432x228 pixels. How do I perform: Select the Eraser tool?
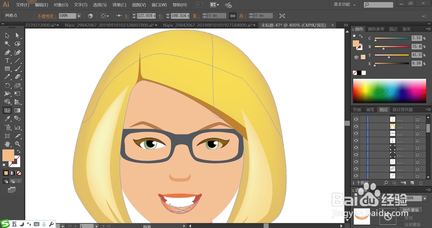point(17,77)
